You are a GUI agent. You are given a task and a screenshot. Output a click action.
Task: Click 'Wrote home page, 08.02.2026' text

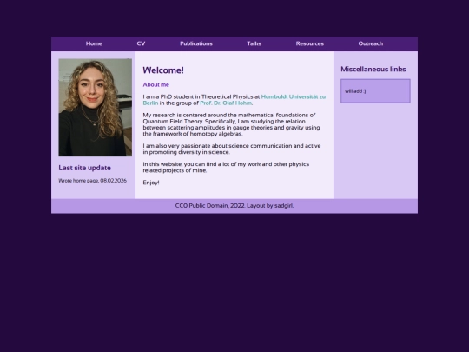[92, 181]
